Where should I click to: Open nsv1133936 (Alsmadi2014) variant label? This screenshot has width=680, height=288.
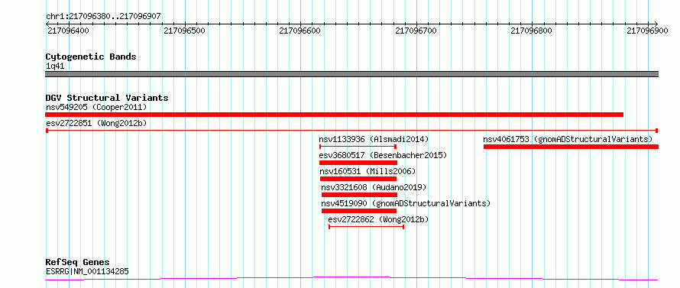(374, 139)
